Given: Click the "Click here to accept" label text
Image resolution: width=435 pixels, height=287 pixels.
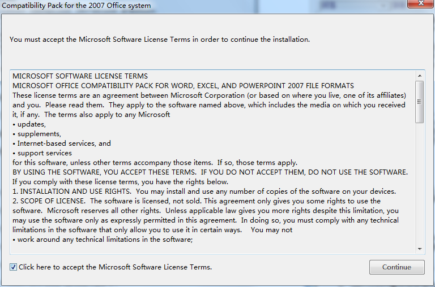Looking at the screenshot, I should (115, 267).
